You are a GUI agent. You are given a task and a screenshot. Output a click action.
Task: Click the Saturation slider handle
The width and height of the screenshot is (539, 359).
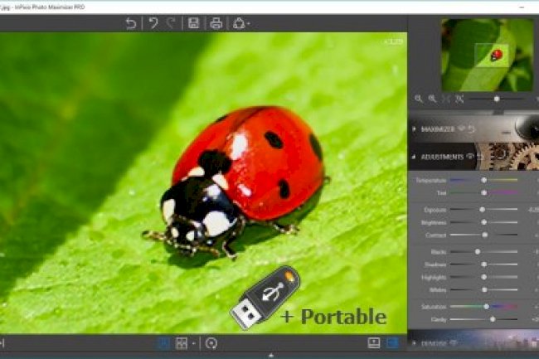pyautogui.click(x=487, y=306)
